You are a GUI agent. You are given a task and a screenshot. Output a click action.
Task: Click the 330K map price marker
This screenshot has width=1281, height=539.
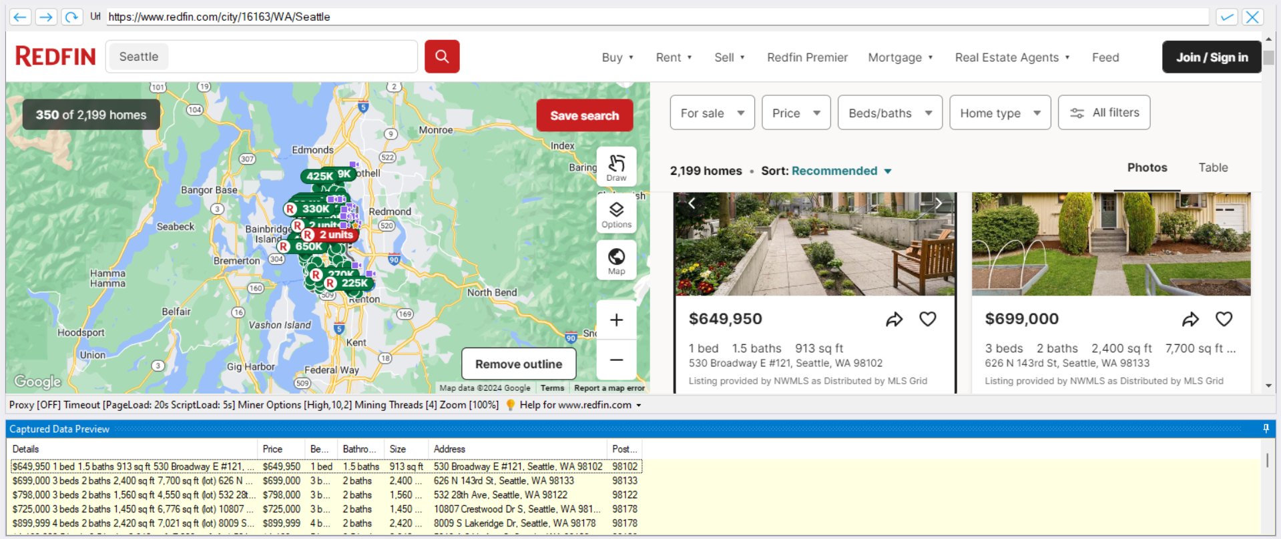click(310, 209)
